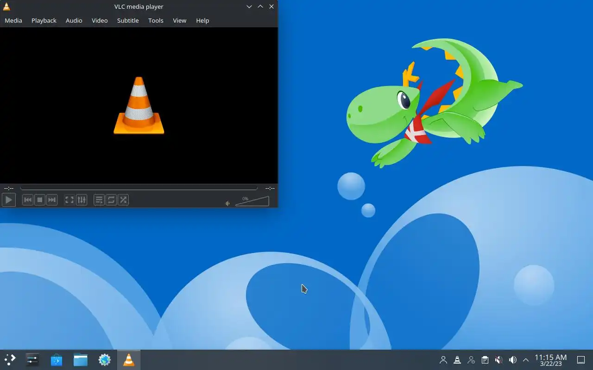Adjust the VLC volume slider

pyautogui.click(x=252, y=201)
